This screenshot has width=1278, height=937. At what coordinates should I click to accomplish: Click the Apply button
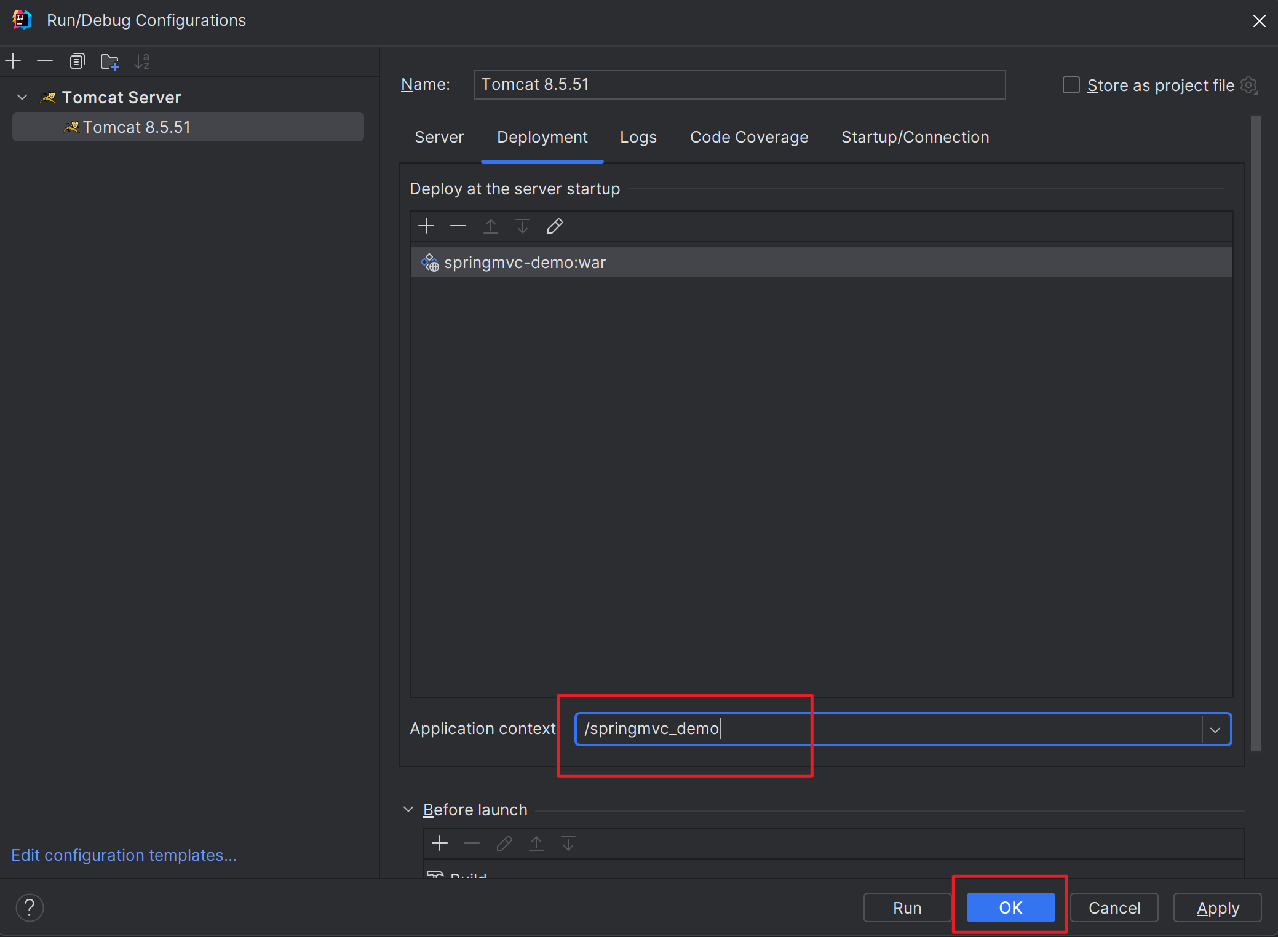click(1218, 907)
